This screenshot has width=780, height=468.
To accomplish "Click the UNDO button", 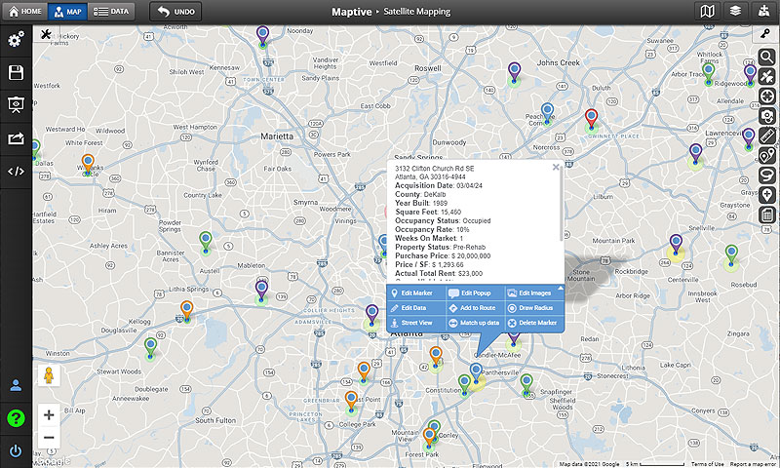I will point(175,12).
